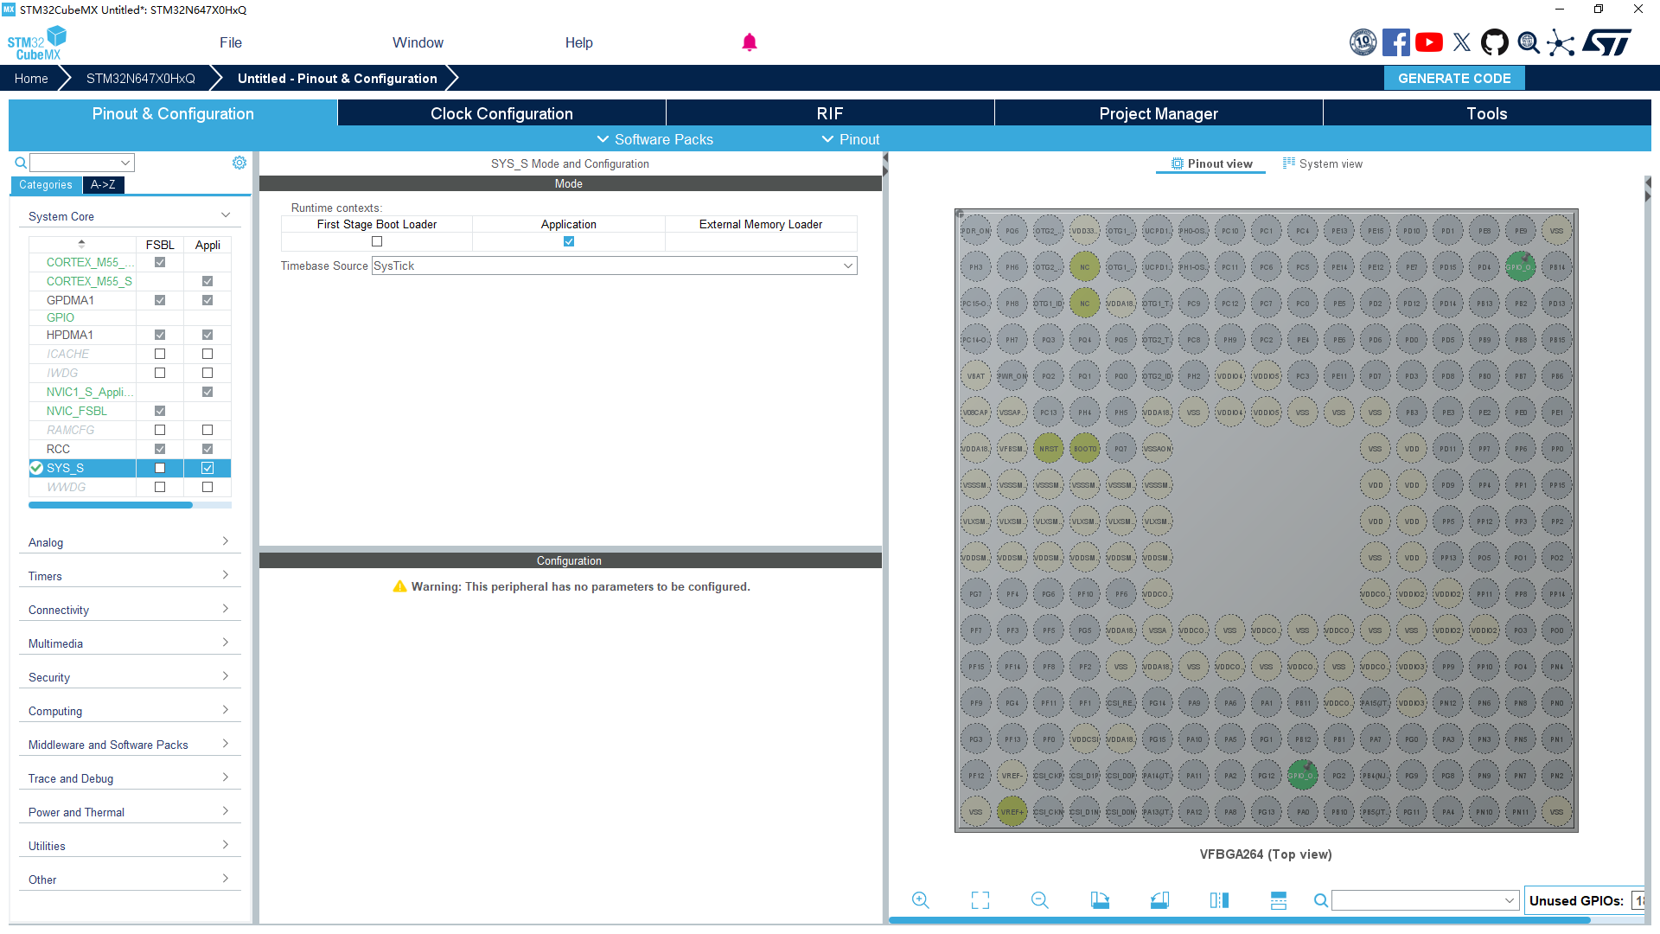Expand the Security category
The height and width of the screenshot is (934, 1660).
pyautogui.click(x=130, y=677)
